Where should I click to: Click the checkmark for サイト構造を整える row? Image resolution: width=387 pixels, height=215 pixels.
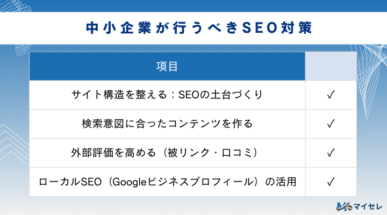[x=331, y=95]
